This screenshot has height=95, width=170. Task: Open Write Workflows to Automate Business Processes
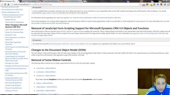[15, 53]
